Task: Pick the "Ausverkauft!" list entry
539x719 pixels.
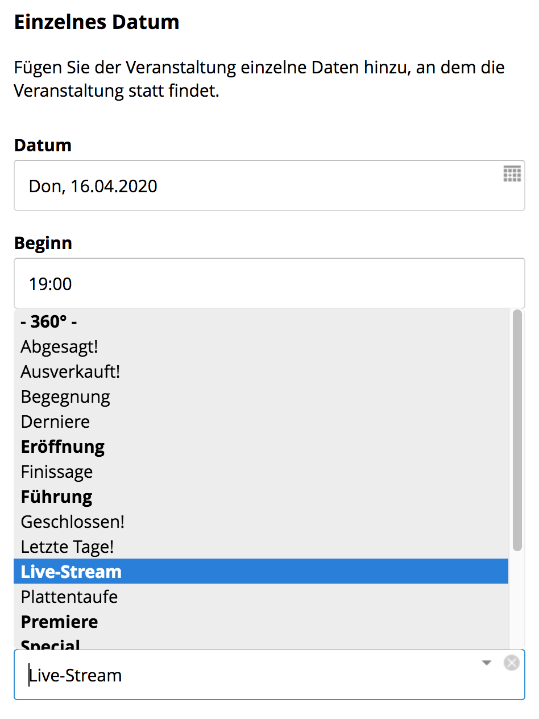Action: [261, 371]
